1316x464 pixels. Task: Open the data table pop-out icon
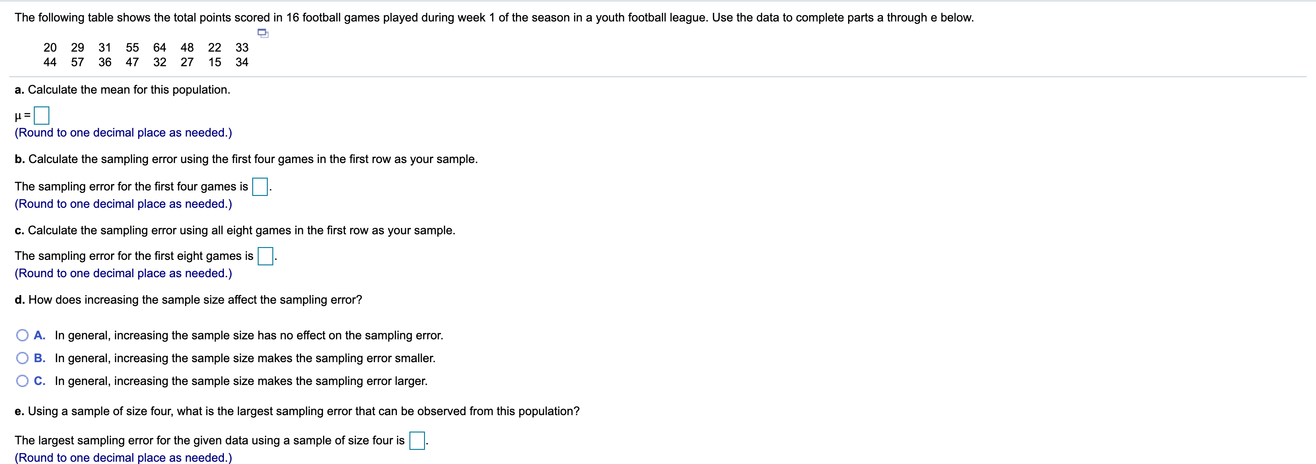click(x=263, y=34)
